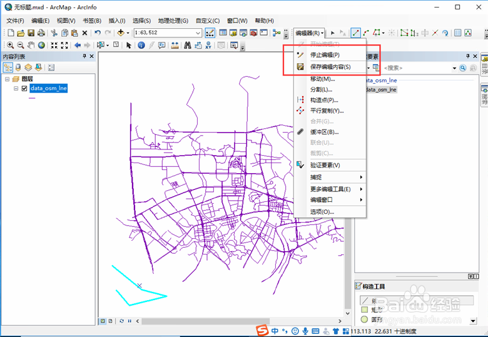Click the Paste icon
Image resolution: width=488 pixels, height=337 pixels.
tap(74, 33)
